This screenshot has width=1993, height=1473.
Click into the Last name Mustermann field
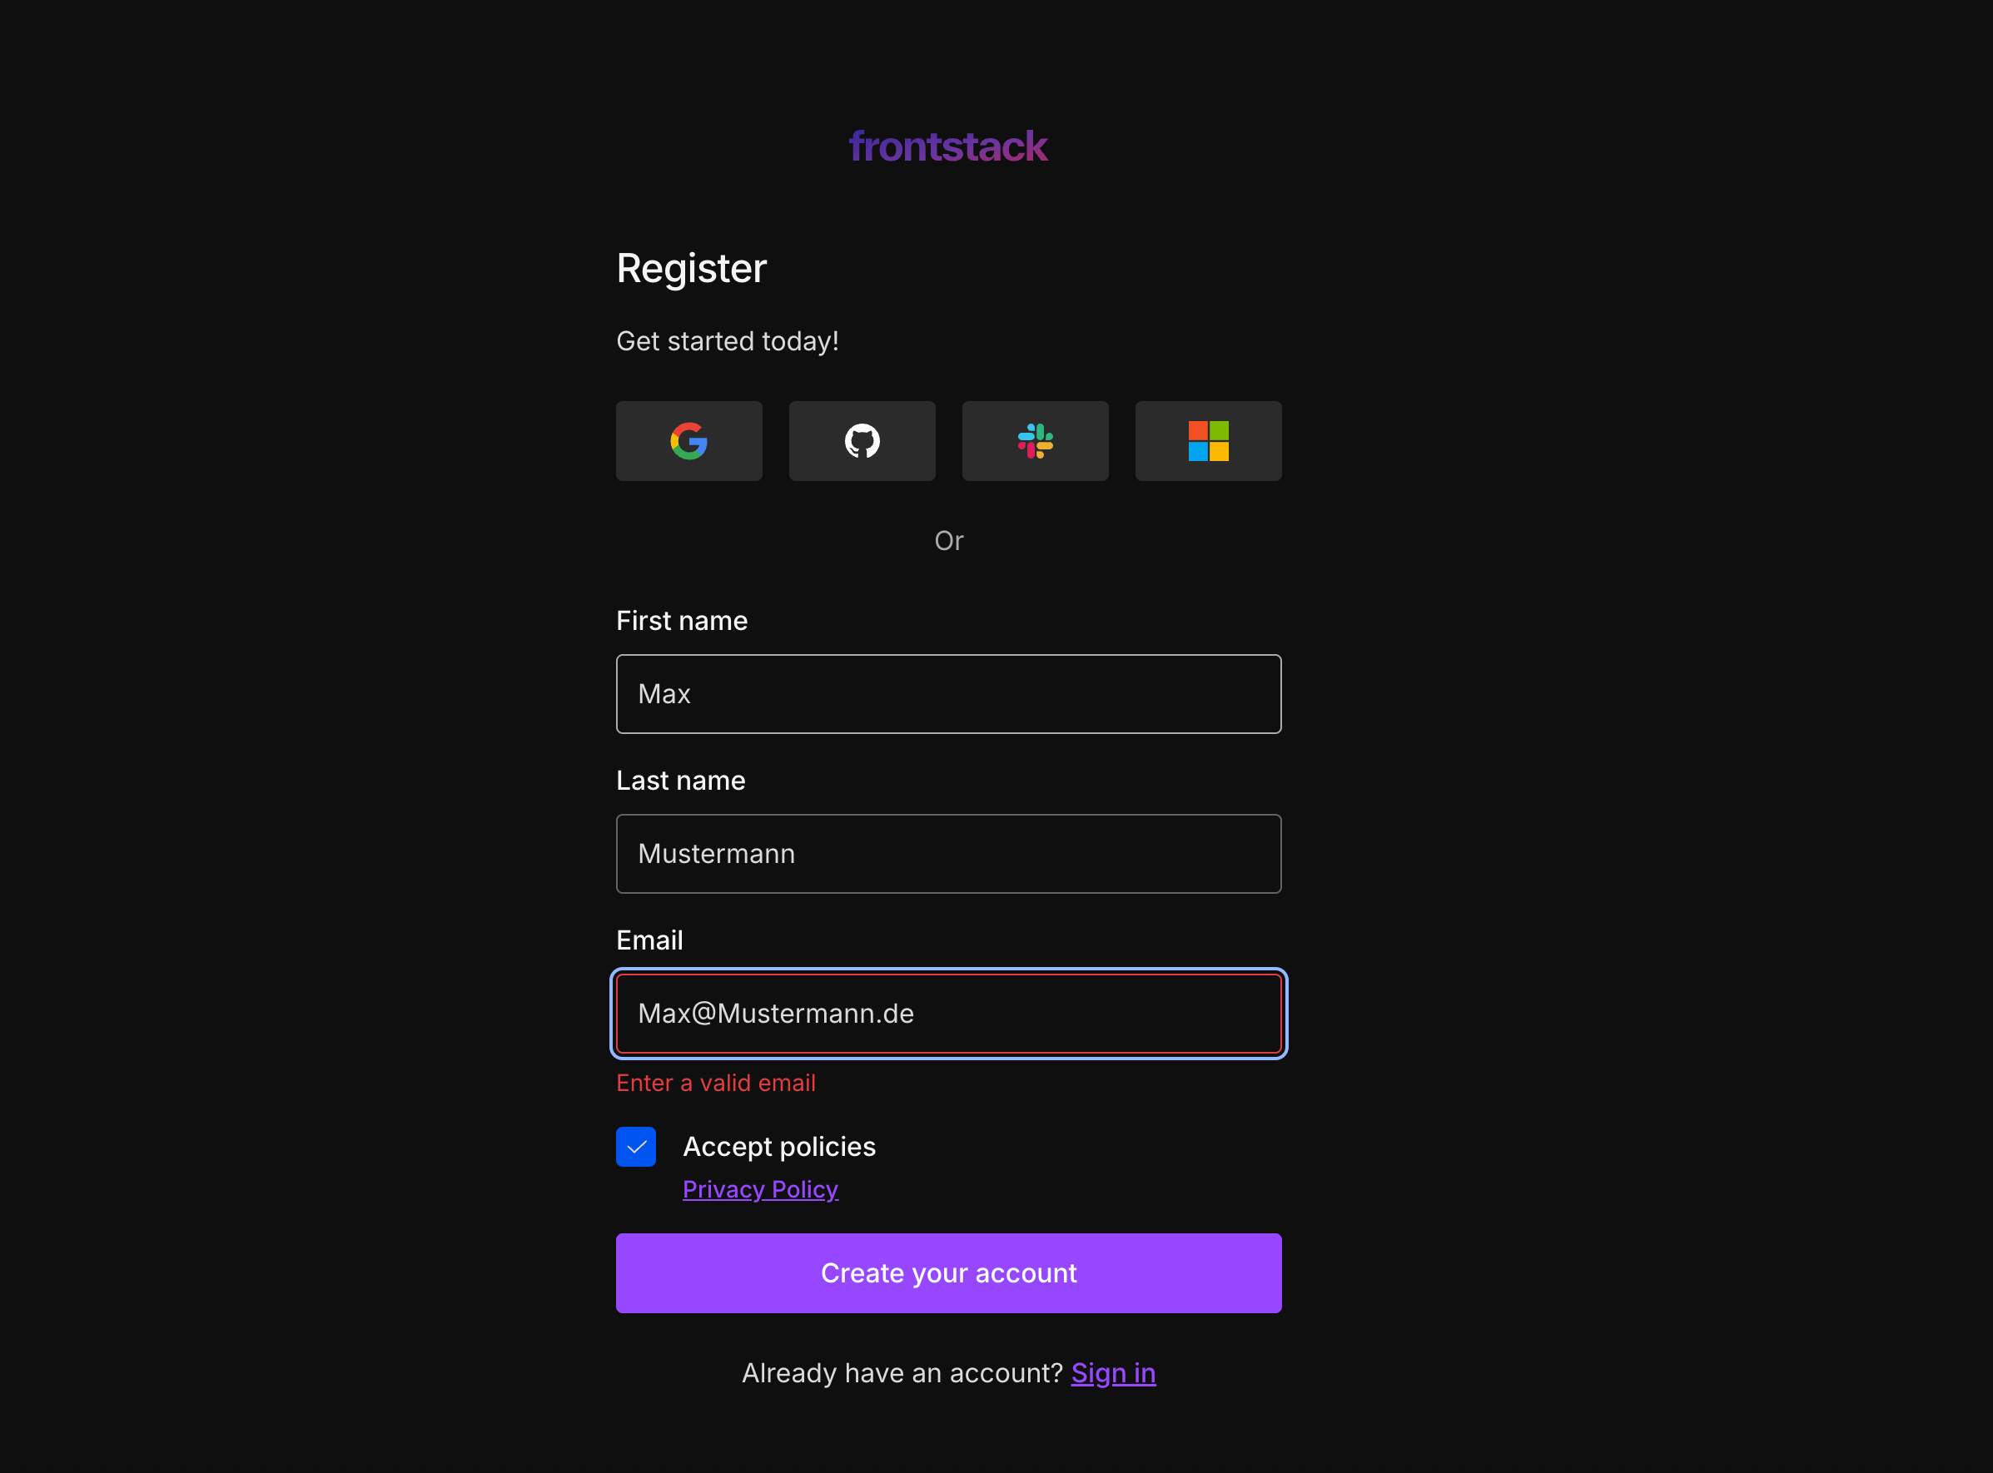948,853
